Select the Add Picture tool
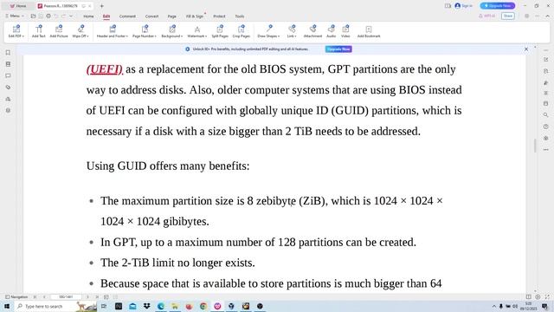 tap(59, 31)
